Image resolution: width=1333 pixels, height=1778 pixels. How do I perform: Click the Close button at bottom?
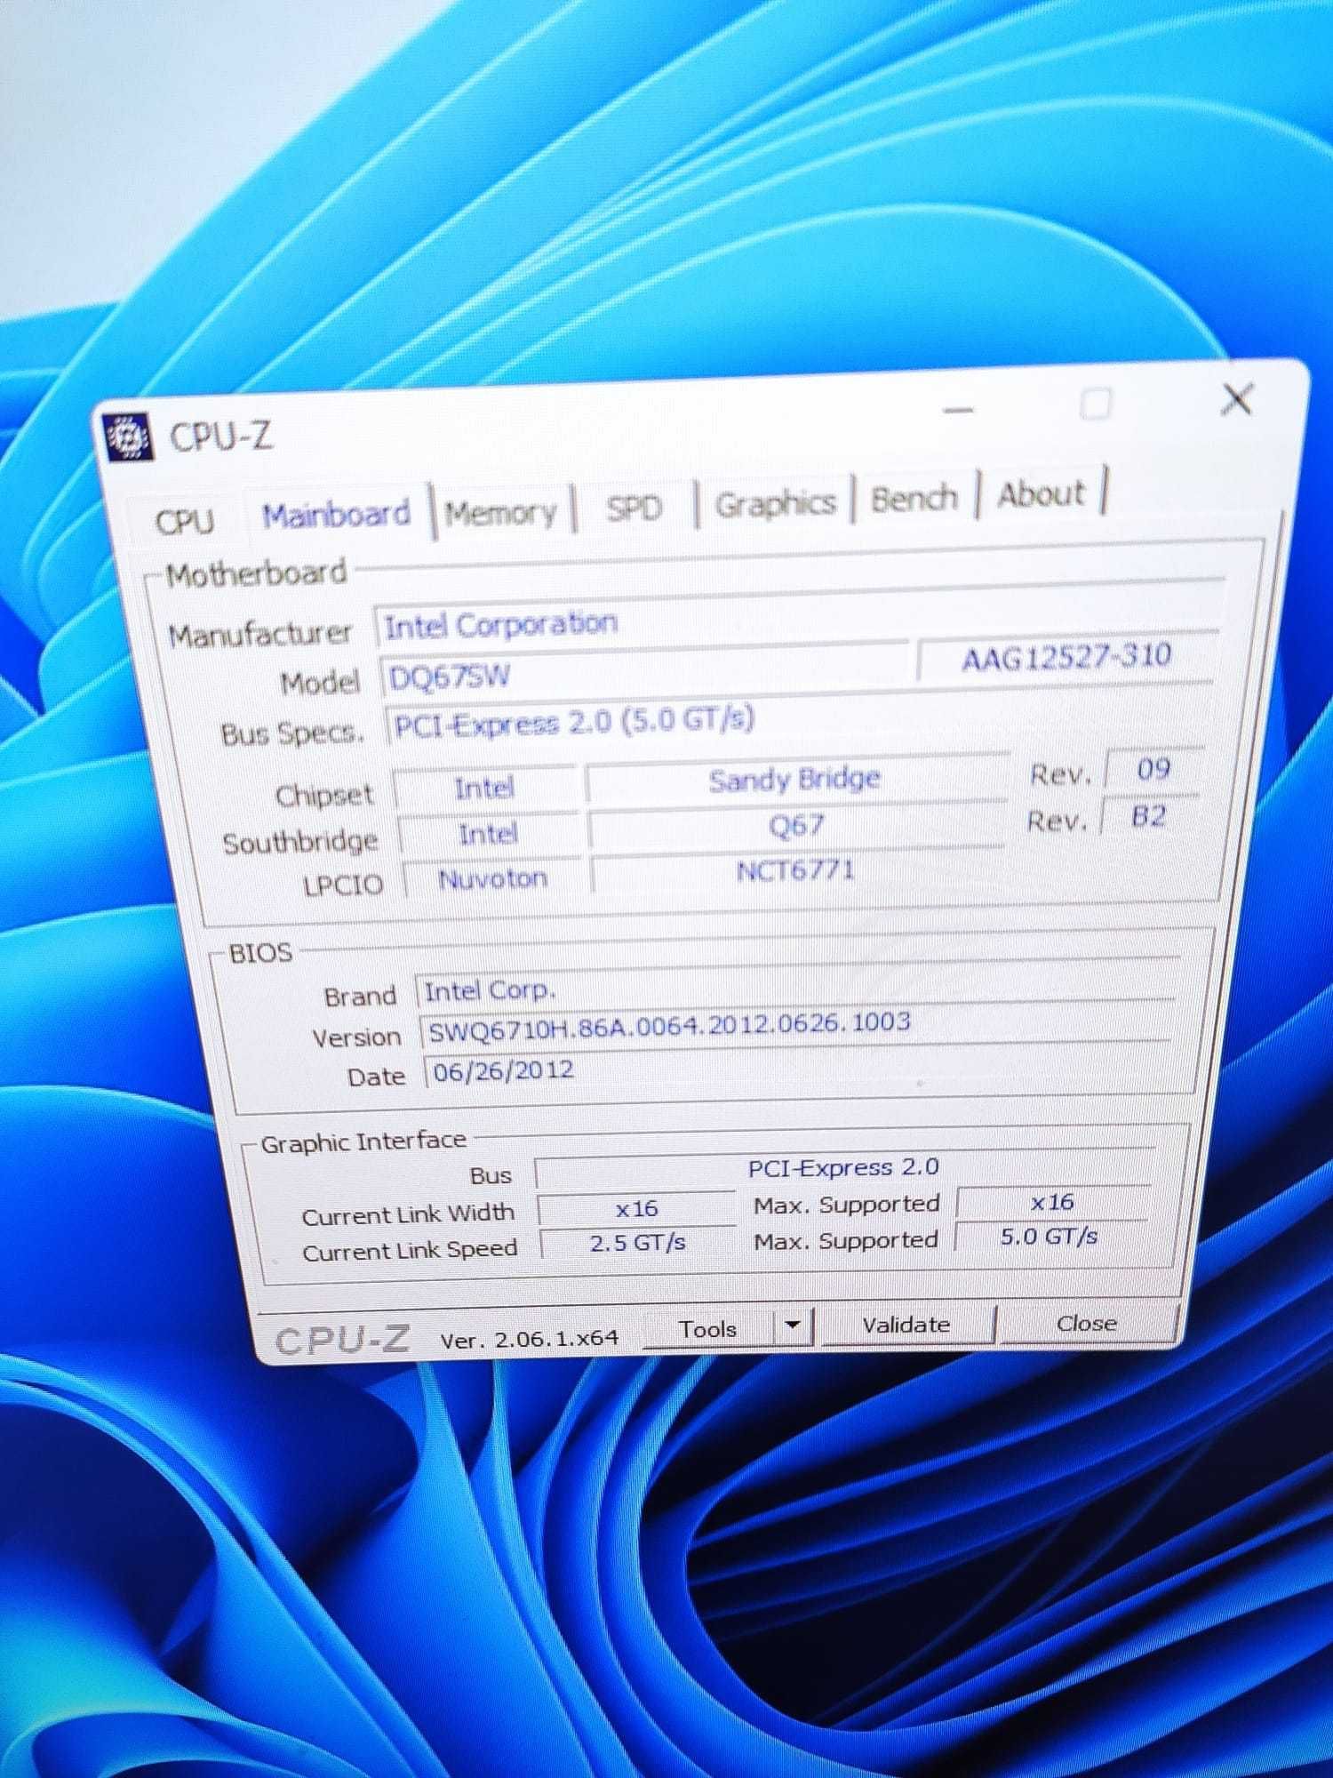click(1087, 1323)
